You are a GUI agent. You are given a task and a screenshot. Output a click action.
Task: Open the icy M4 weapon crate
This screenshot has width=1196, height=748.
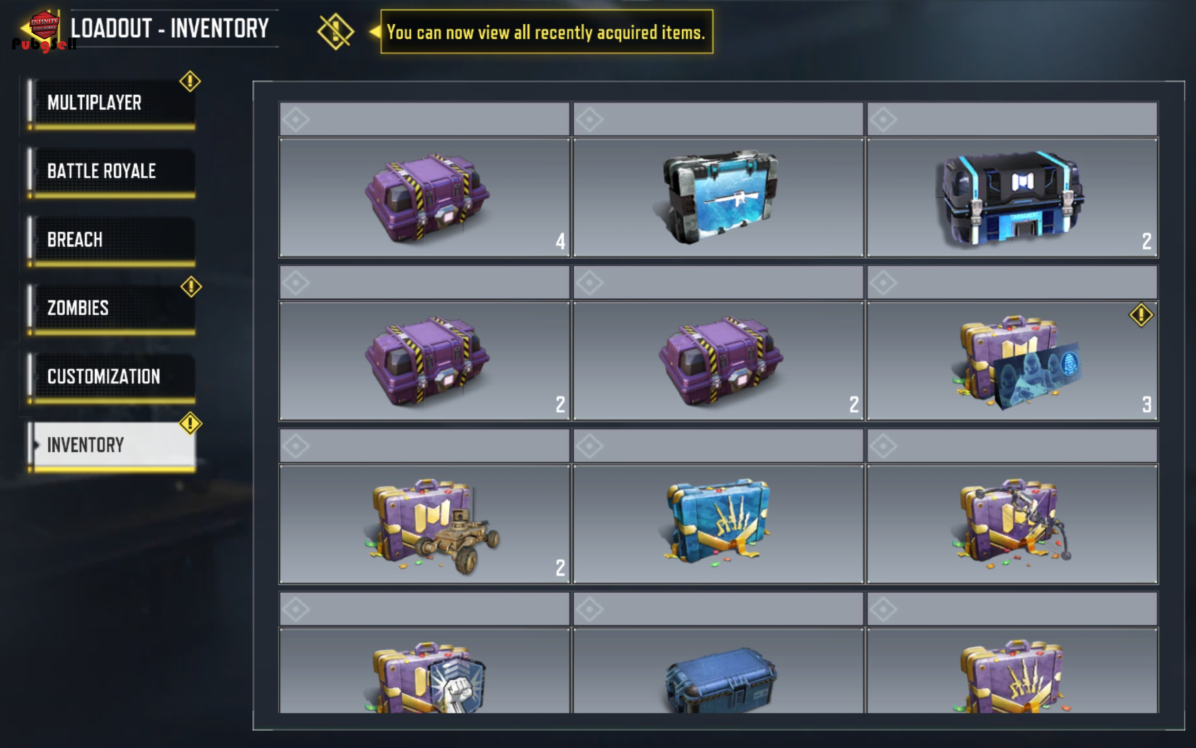click(718, 197)
